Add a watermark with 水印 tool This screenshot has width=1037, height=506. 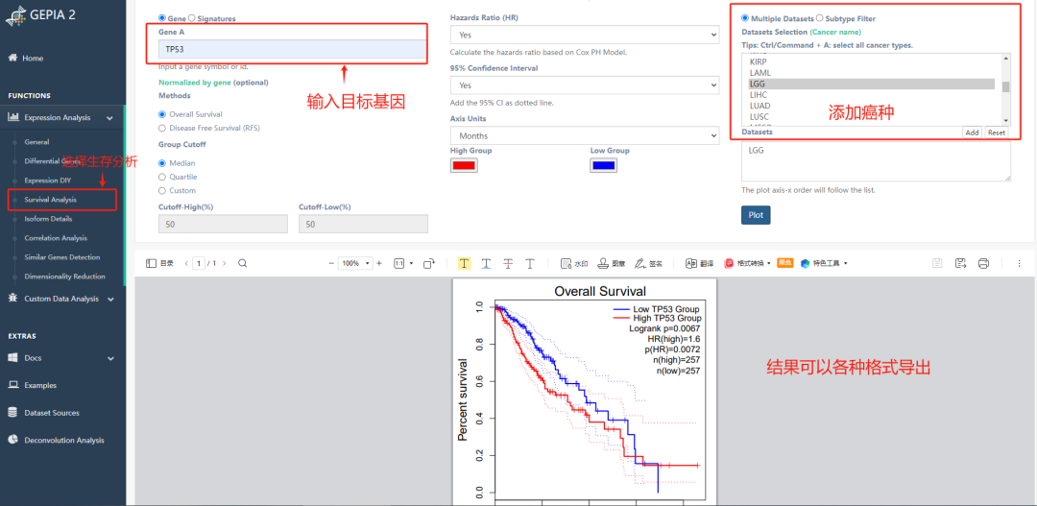pos(573,263)
